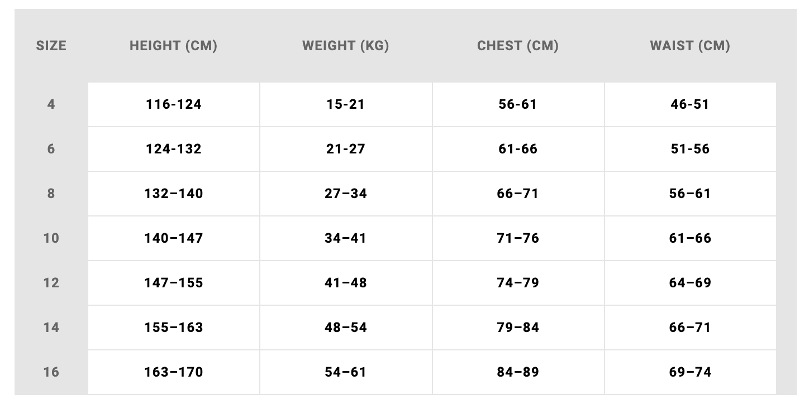This screenshot has width=809, height=414.
Task: Click the chest cell 66–71
Action: (518, 194)
